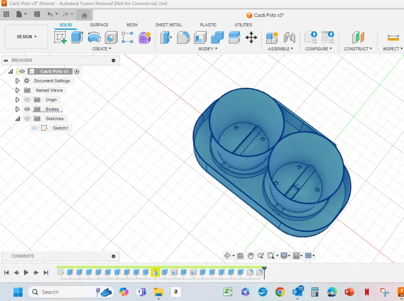Image resolution: width=404 pixels, height=301 pixels.
Task: Expand Named Views node
Action: pyautogui.click(x=17, y=90)
